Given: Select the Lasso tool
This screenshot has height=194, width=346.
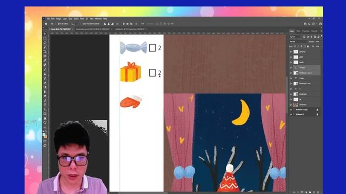Looking at the screenshot, I should [x=45, y=43].
